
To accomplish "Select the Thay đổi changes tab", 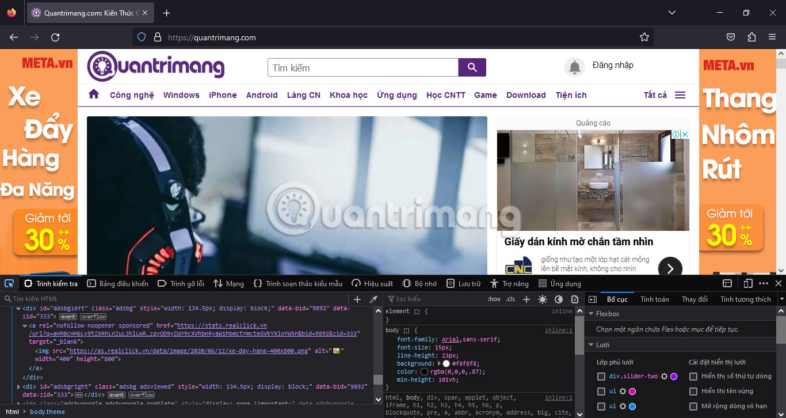I will [x=695, y=299].
